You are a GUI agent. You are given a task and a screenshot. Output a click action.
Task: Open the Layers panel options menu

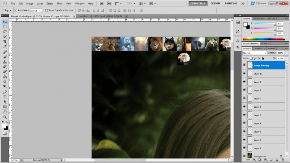(x=287, y=48)
